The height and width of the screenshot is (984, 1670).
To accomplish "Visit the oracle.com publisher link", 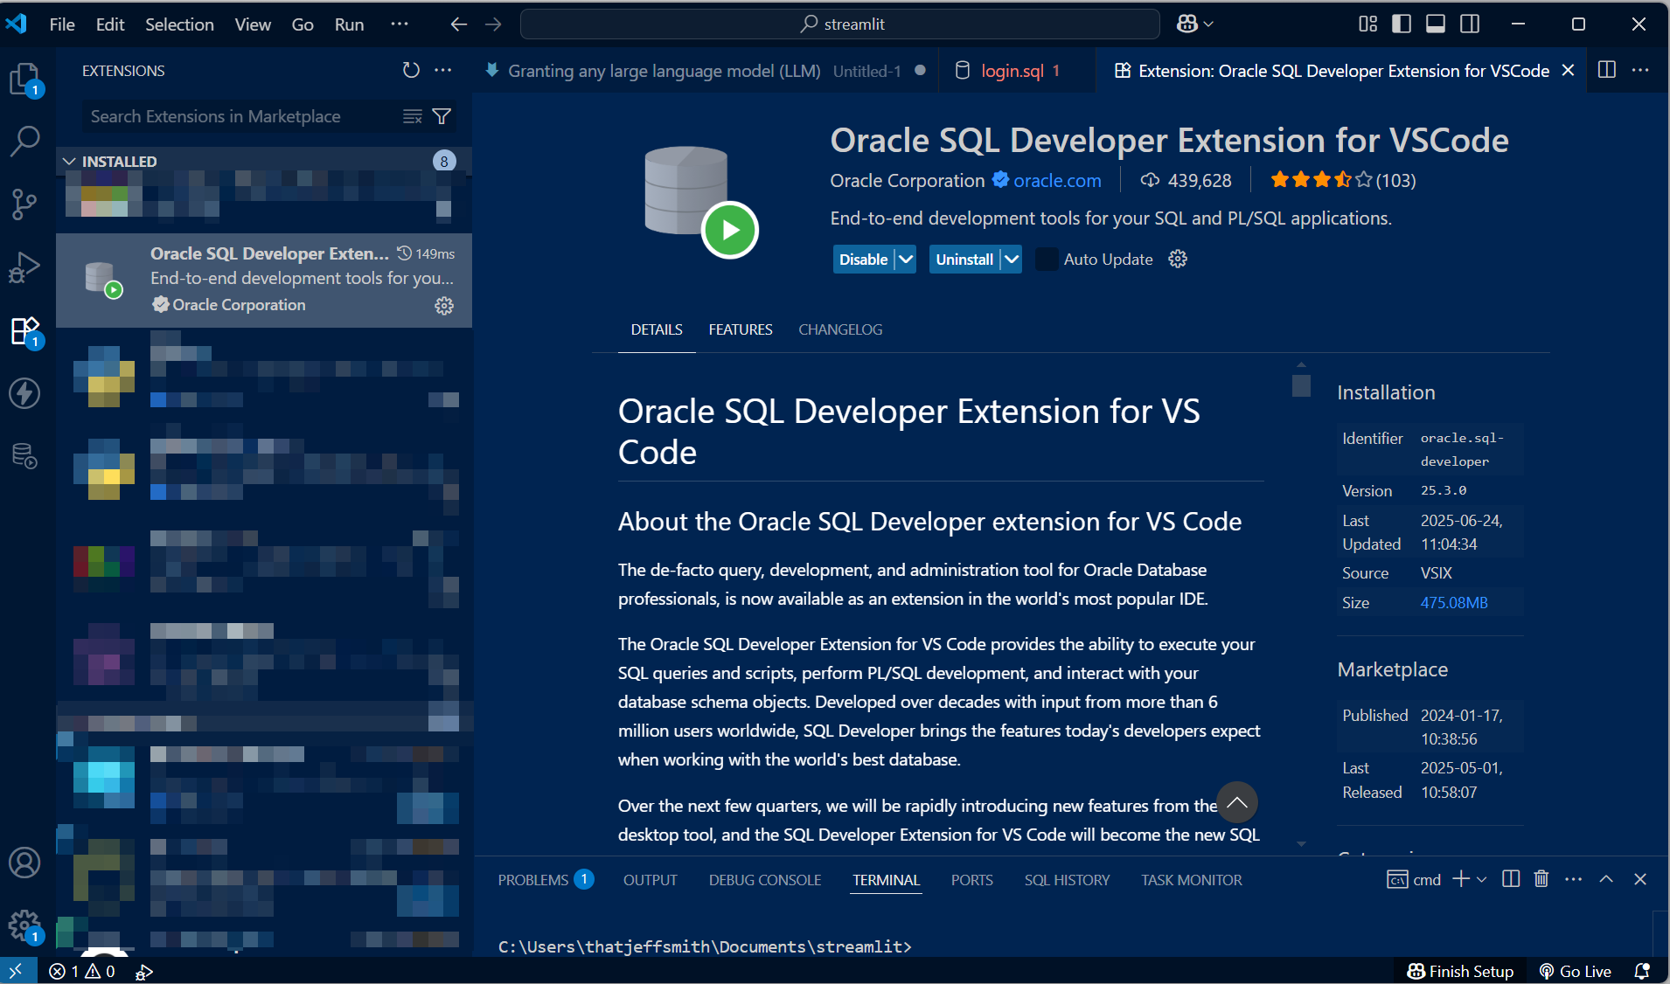I will point(1056,180).
